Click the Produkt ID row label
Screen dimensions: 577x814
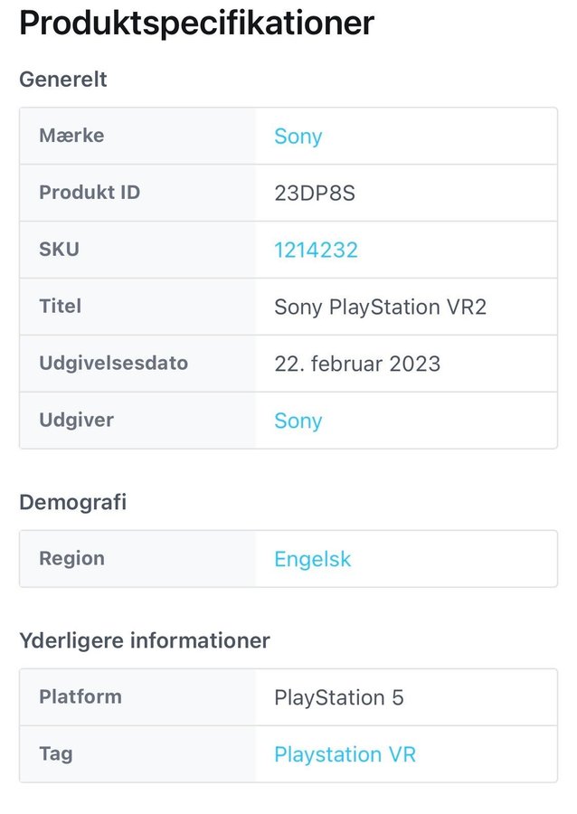tap(90, 193)
